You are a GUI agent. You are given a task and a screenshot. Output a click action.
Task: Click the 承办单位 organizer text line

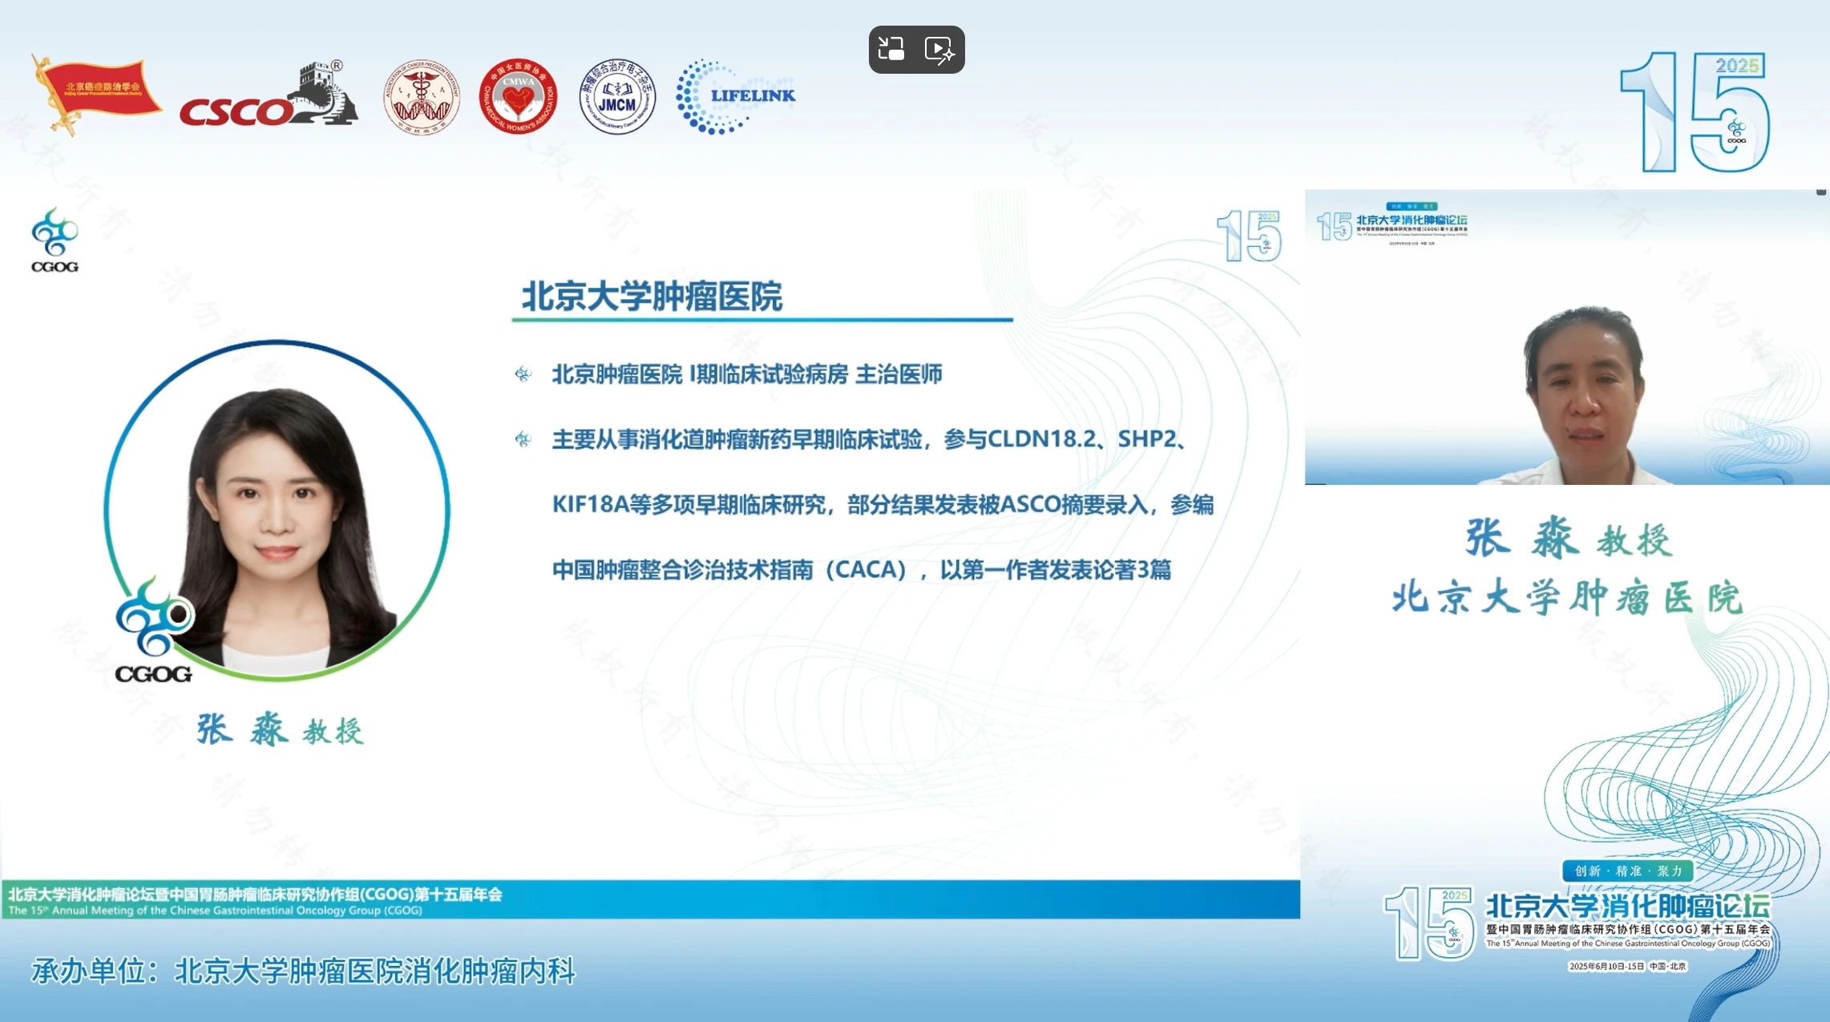[303, 972]
